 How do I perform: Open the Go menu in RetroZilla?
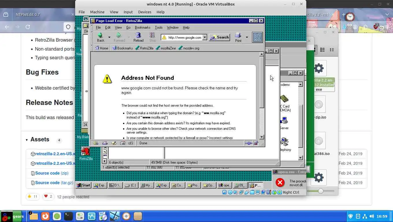pos(128,27)
